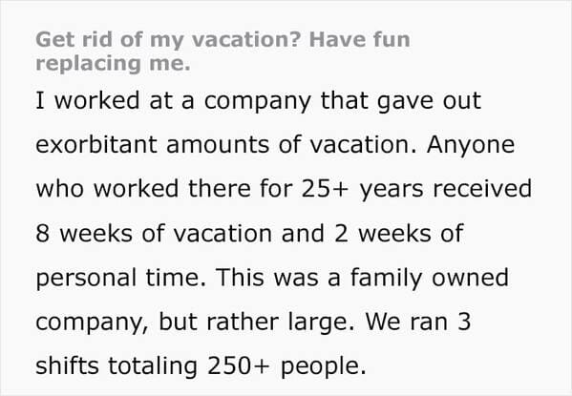Screen dimensions: 572x396
Task: Click the phrase "family owned"
Action: pyautogui.click(x=430, y=278)
